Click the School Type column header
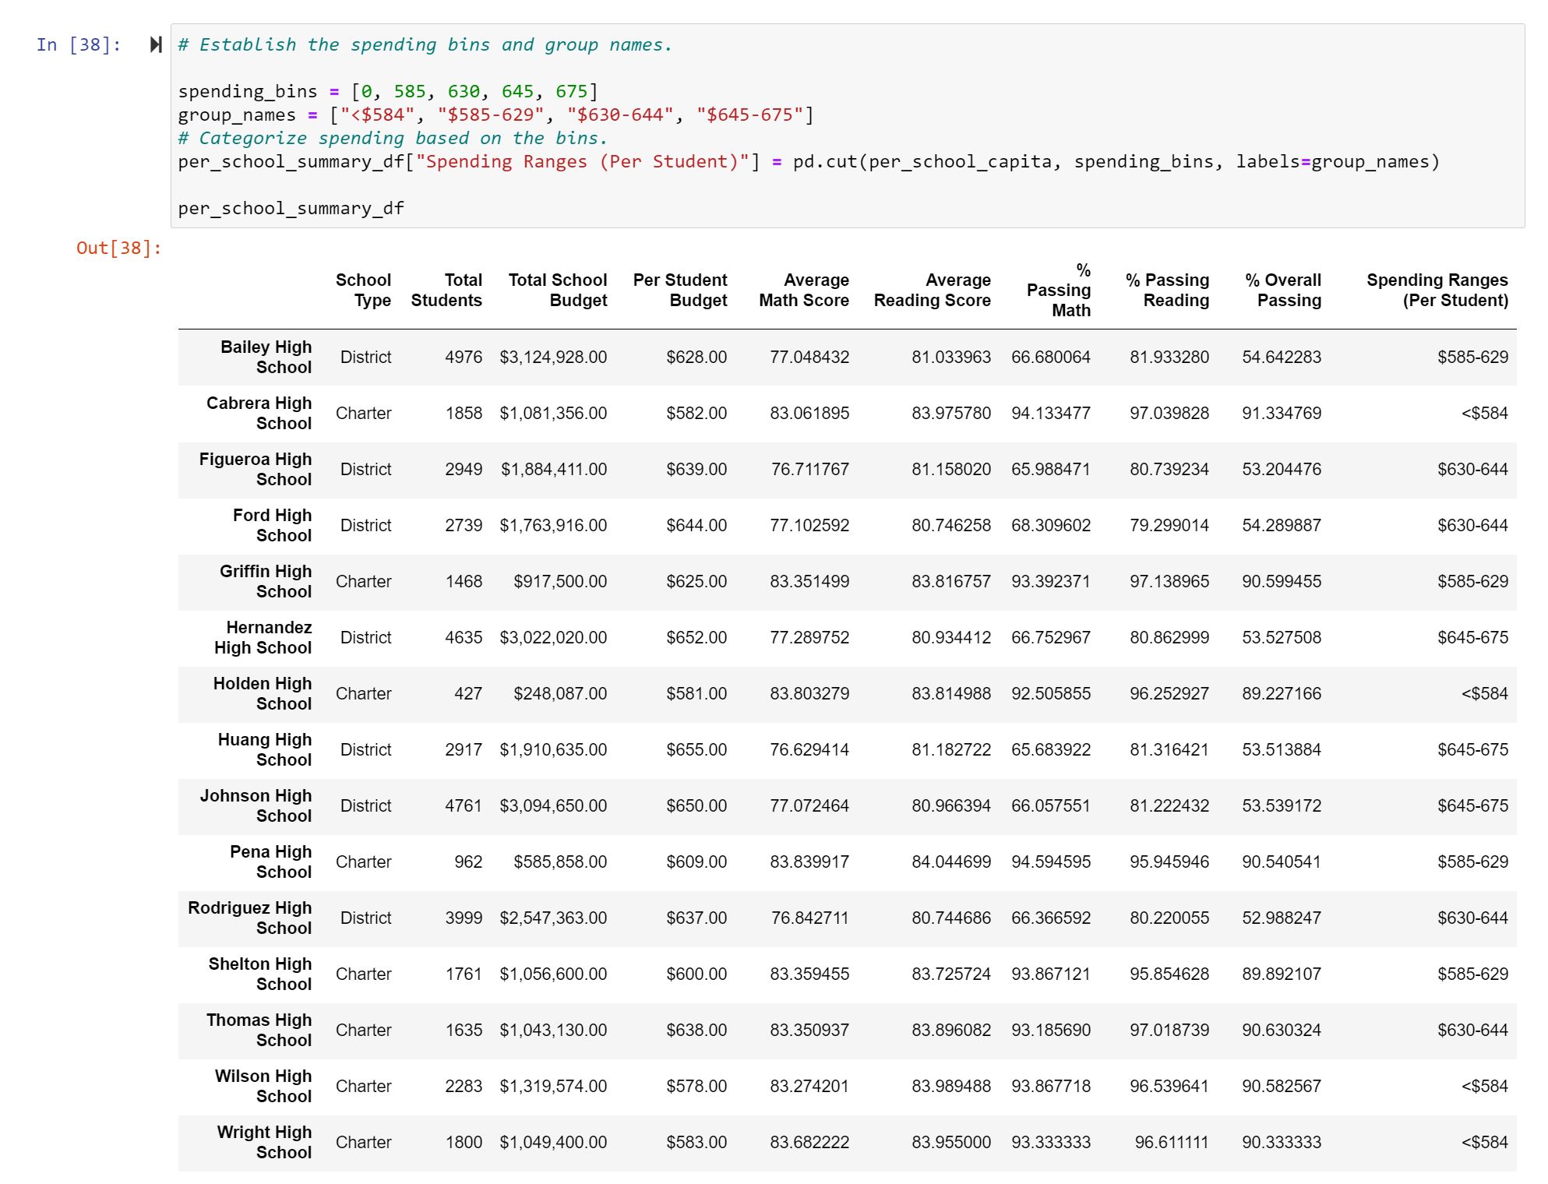Image resolution: width=1548 pixels, height=1184 pixels. [x=365, y=290]
